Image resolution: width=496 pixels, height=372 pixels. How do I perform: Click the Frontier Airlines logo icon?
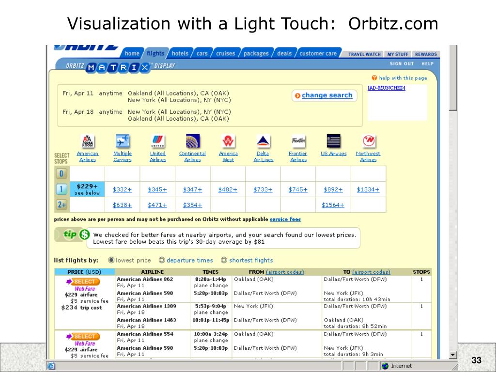tap(298, 141)
